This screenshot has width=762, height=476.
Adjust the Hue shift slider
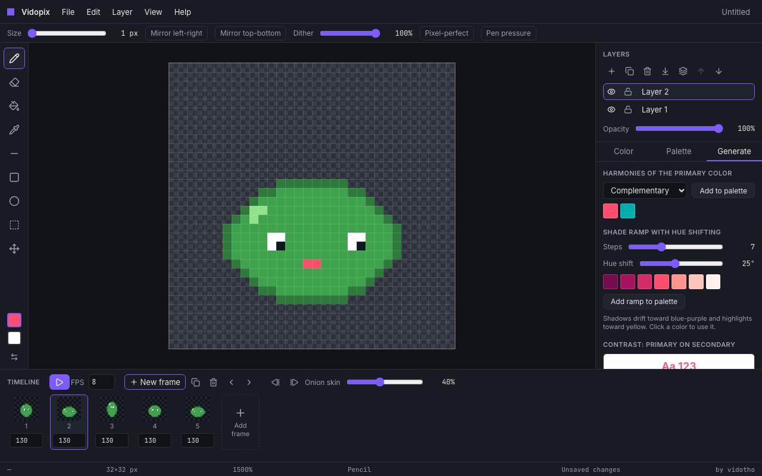[681, 264]
